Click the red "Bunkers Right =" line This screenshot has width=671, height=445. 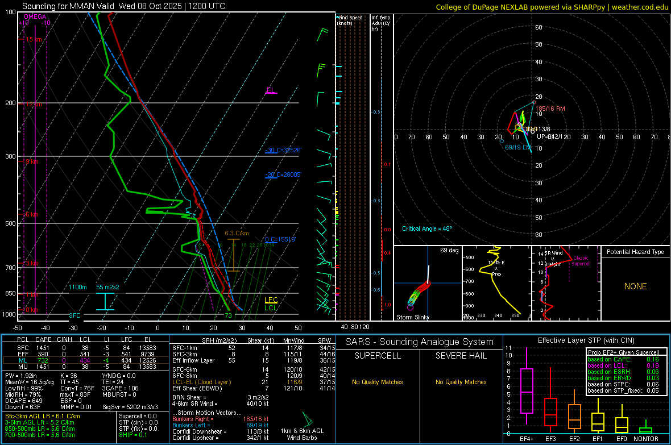221,419
